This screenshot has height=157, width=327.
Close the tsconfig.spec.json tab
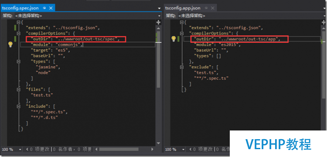click(51, 8)
